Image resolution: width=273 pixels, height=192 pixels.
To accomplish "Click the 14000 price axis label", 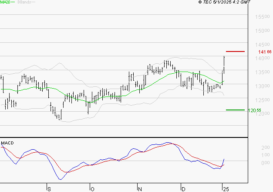I will 263,58.
